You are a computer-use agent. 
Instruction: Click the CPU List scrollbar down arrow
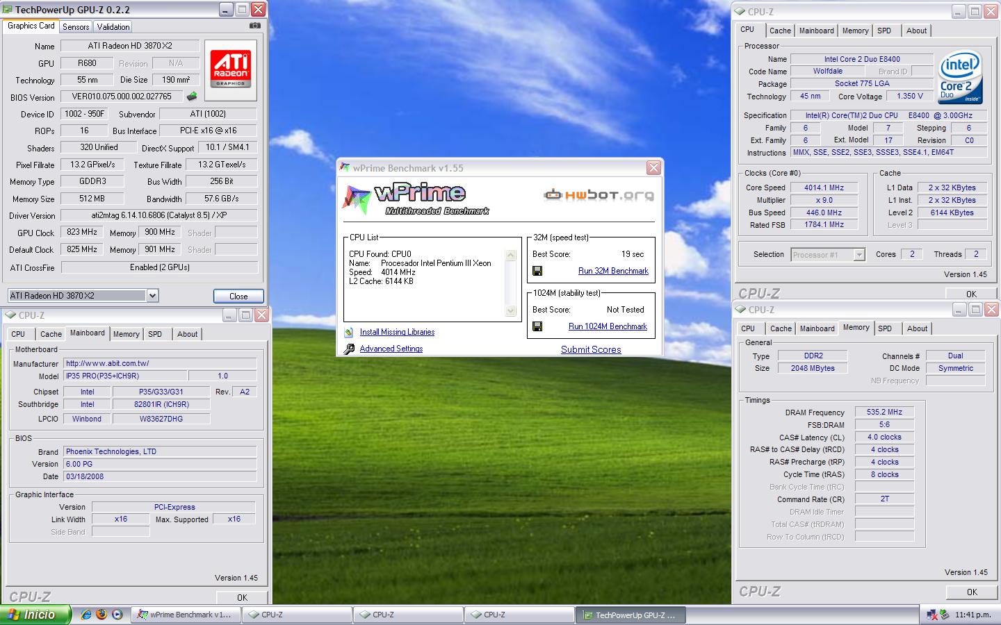tap(511, 311)
